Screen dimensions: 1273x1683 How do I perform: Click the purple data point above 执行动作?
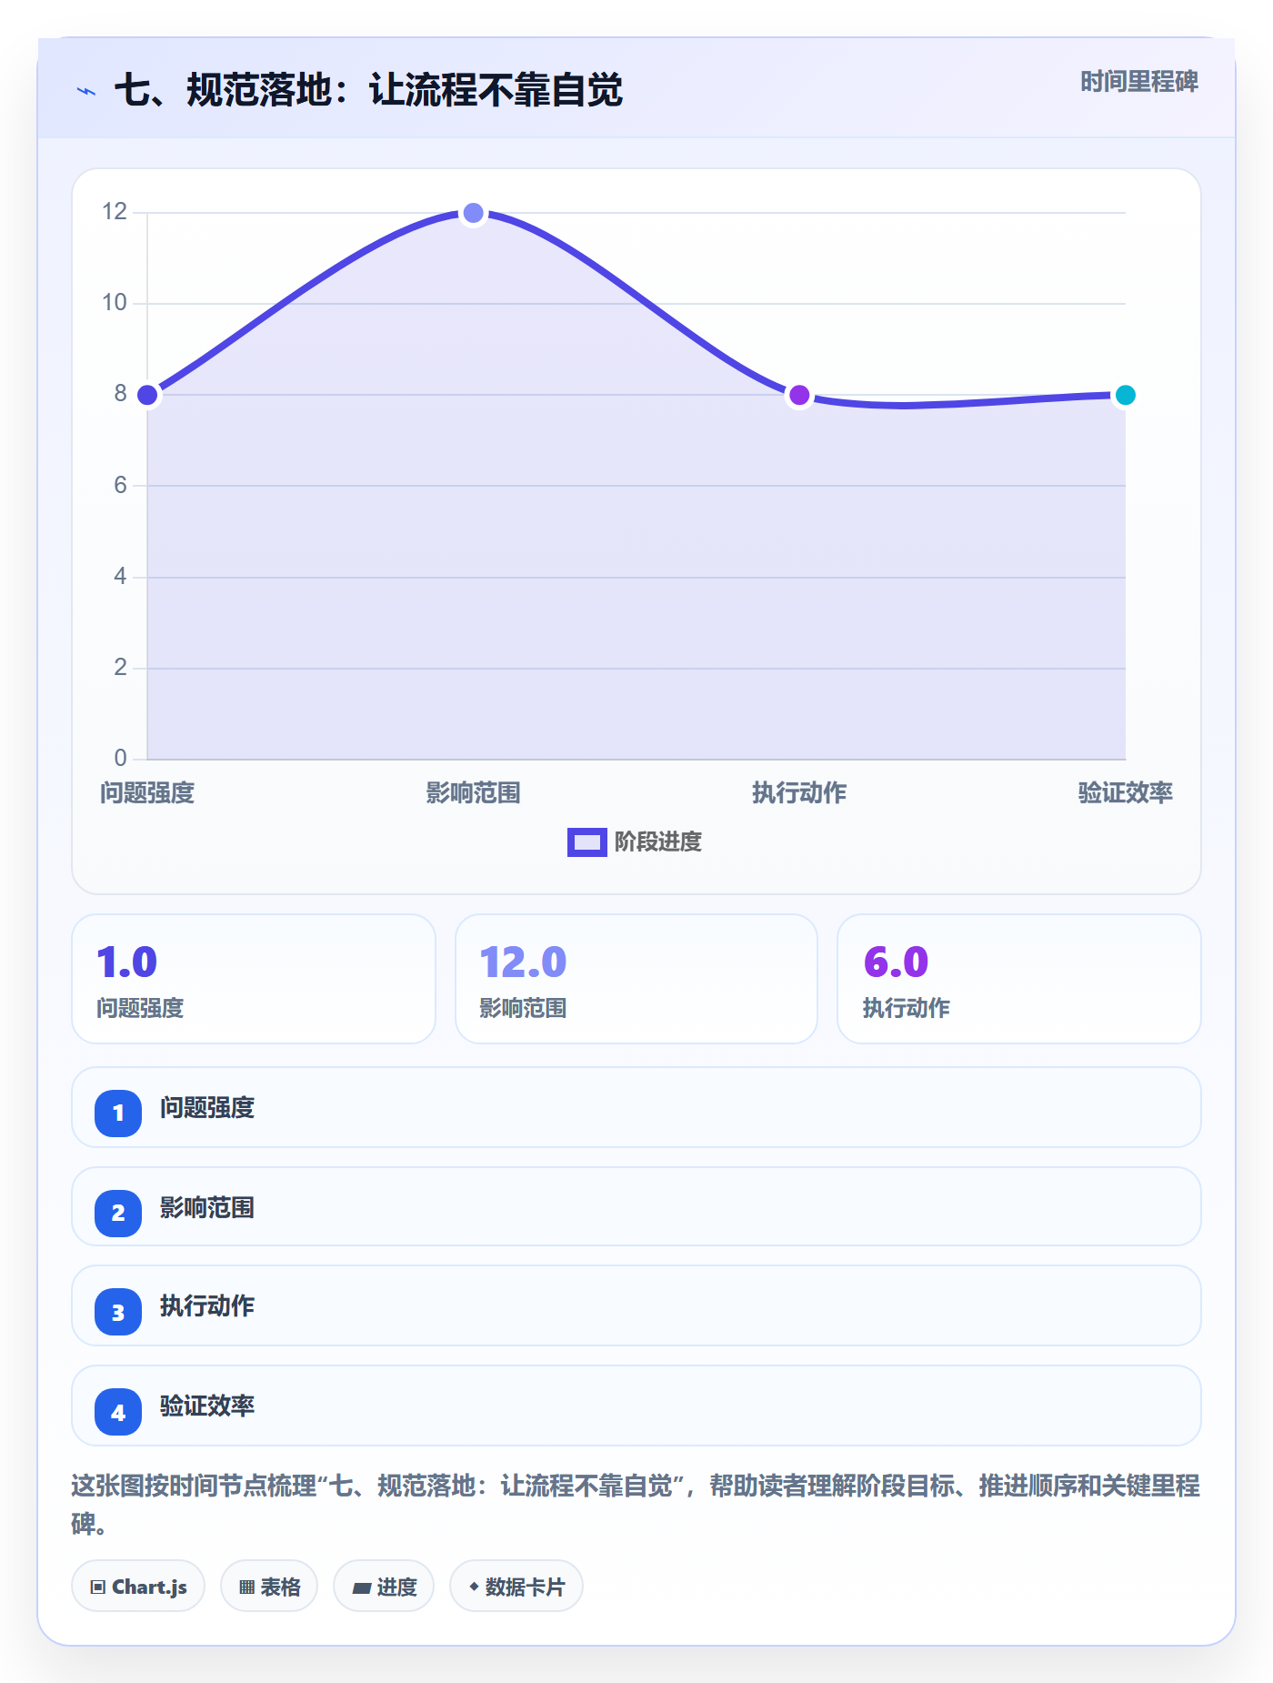pos(799,395)
